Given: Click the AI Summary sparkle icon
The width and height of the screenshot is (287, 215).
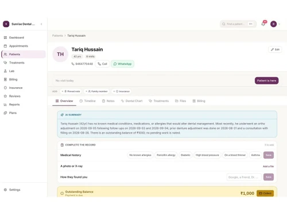Looking at the screenshot, I should click(62, 115).
